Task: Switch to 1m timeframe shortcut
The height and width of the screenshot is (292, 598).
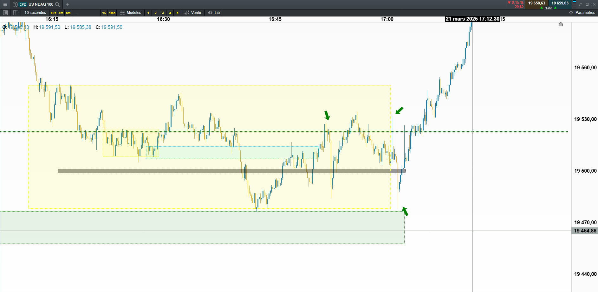Action: point(61,13)
